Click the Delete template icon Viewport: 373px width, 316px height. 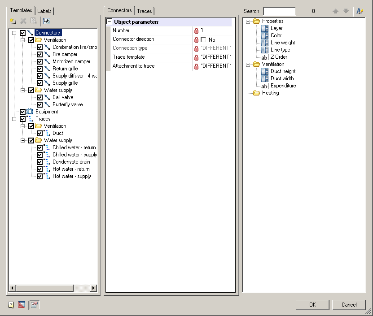(23, 21)
